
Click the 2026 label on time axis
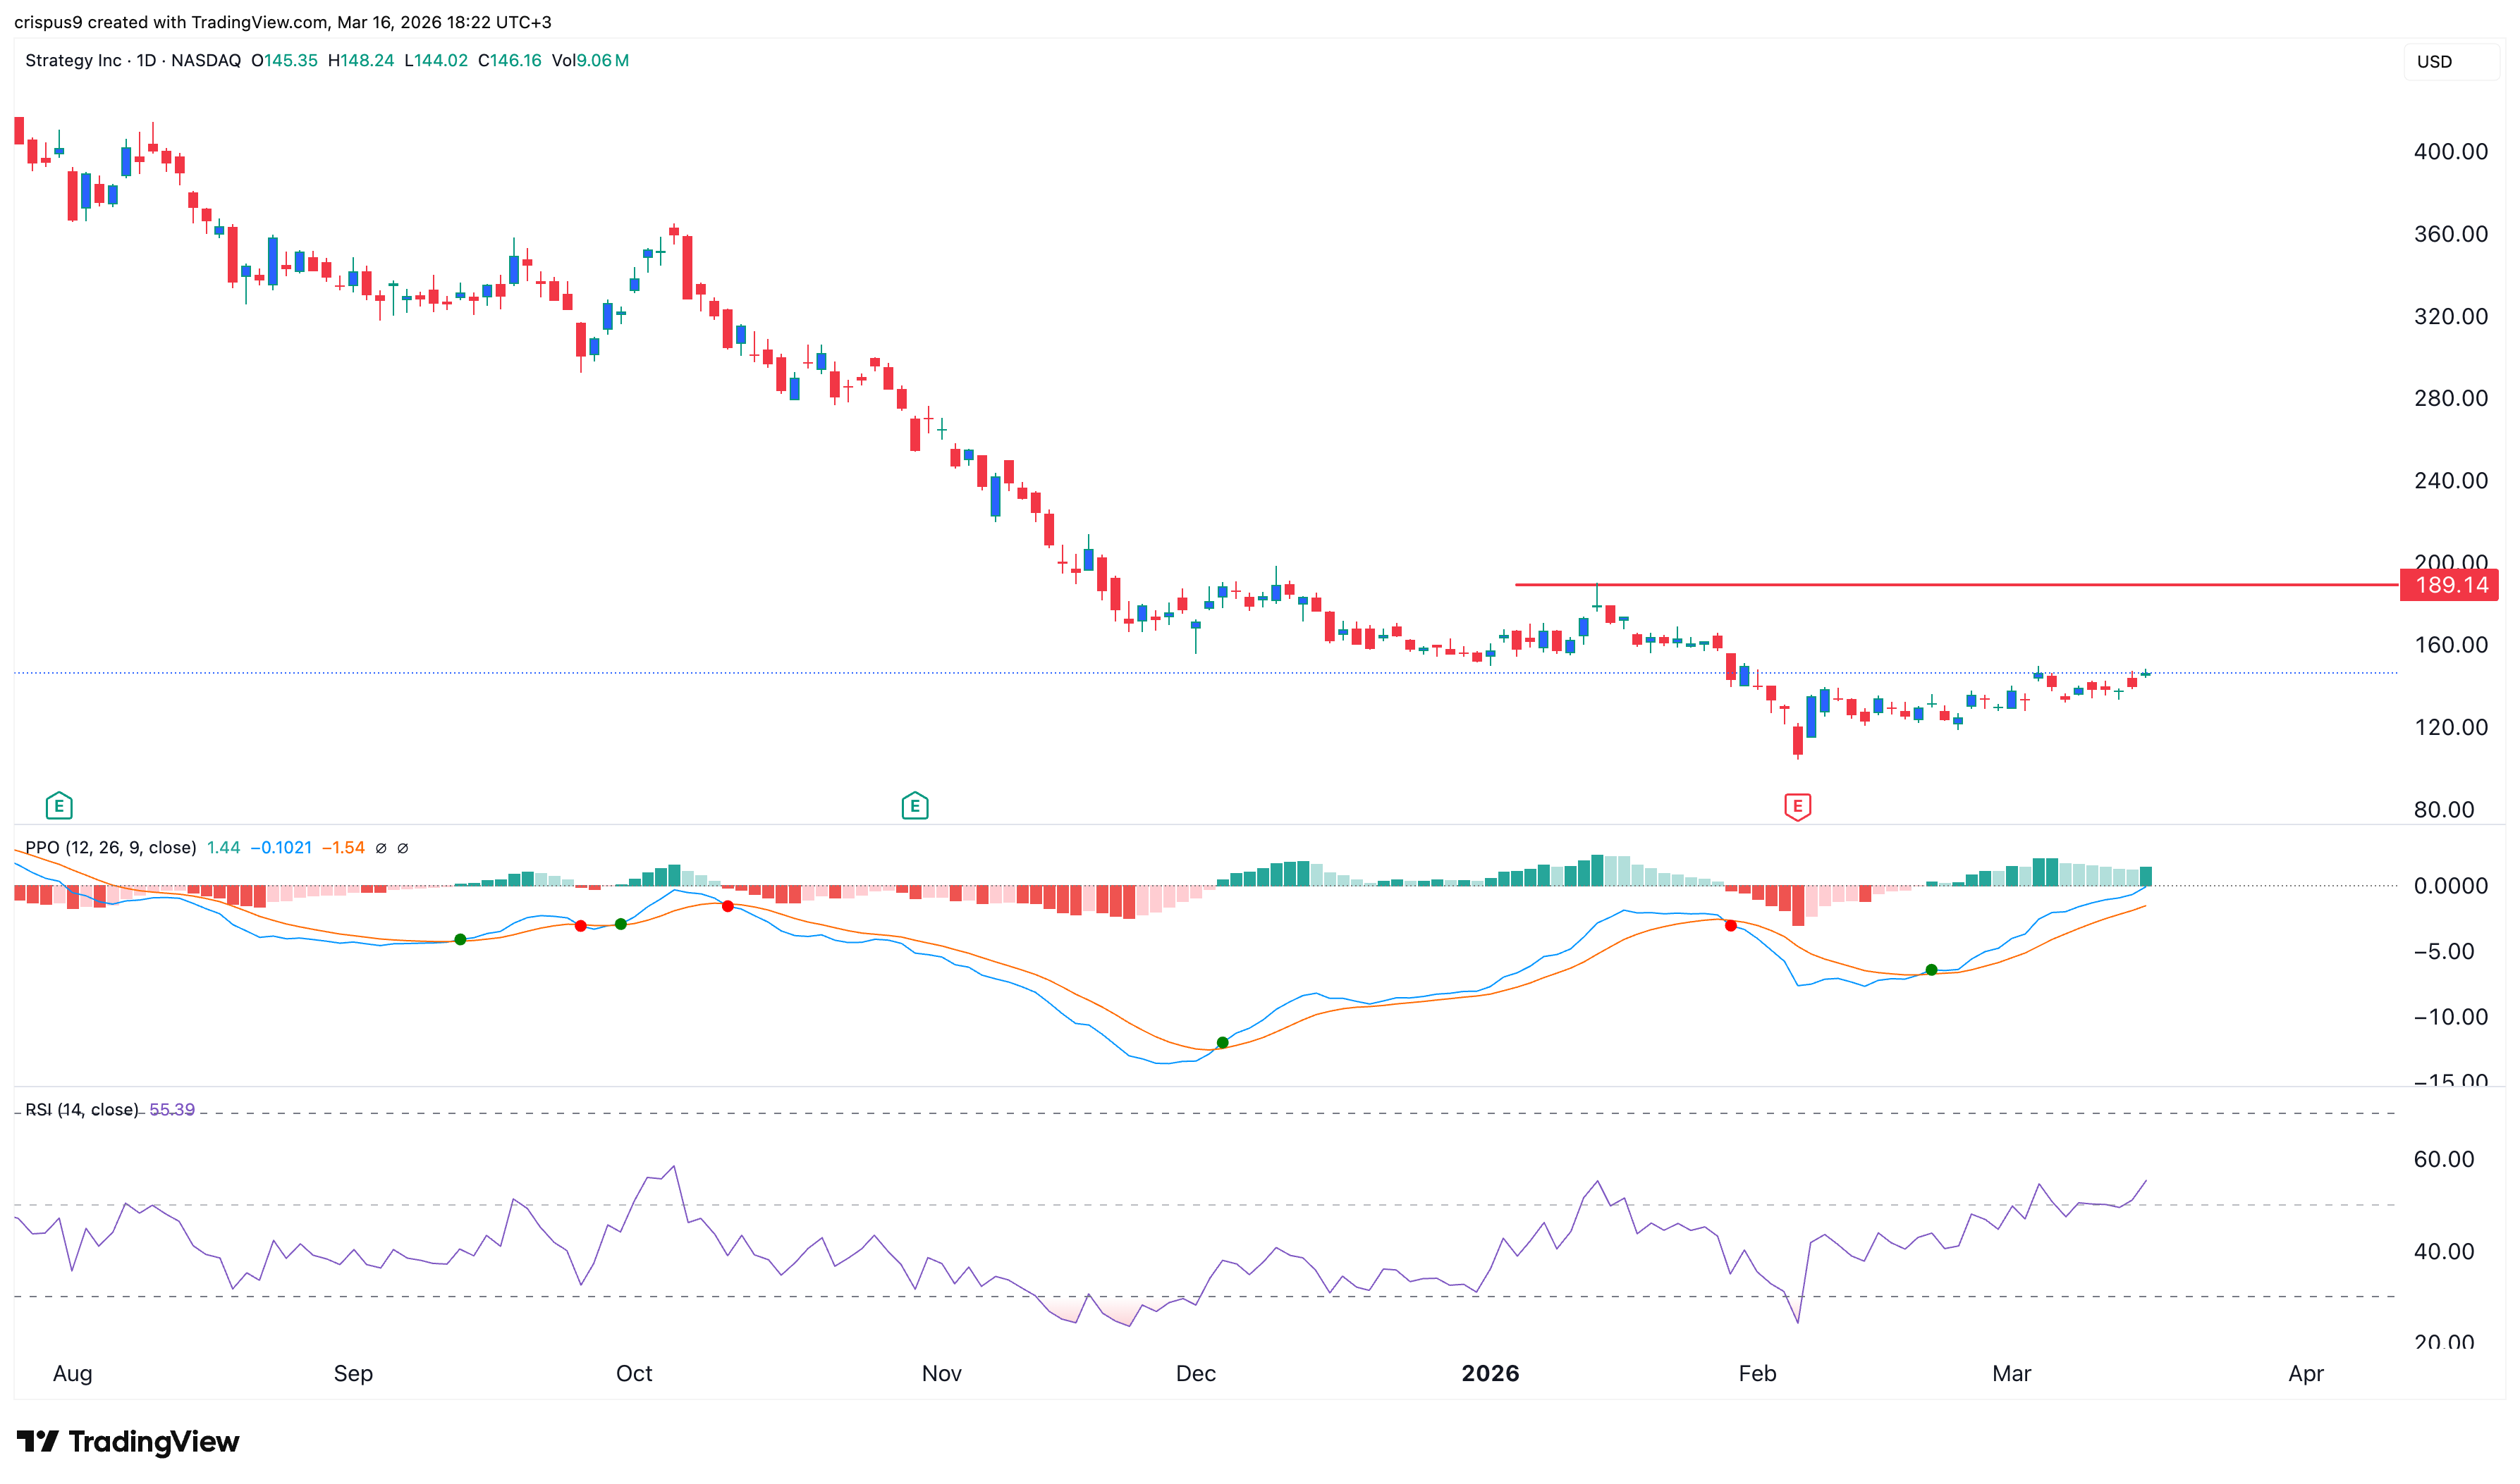pyautogui.click(x=1490, y=1373)
